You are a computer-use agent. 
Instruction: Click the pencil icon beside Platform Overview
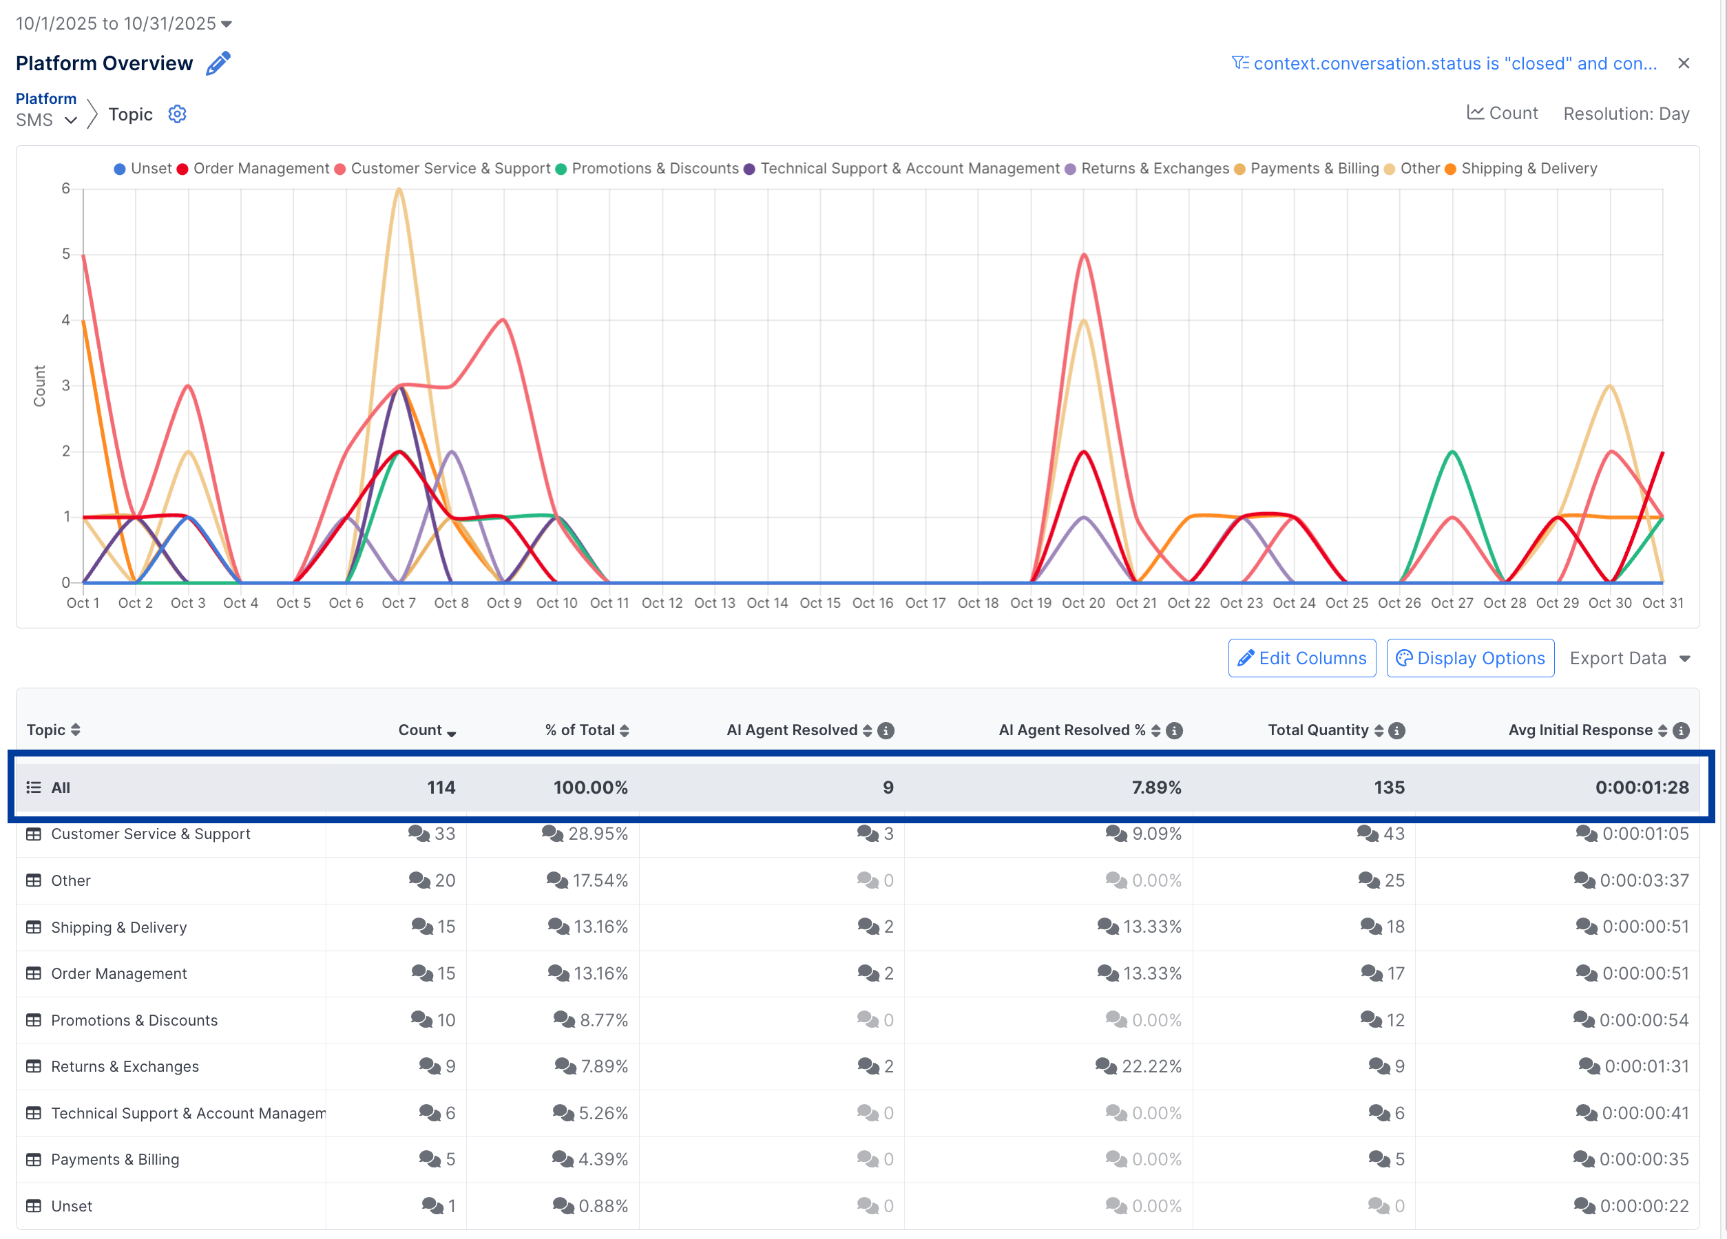click(218, 63)
